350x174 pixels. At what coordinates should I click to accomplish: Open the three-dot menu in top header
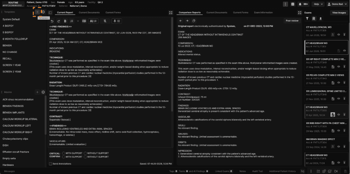285,4
